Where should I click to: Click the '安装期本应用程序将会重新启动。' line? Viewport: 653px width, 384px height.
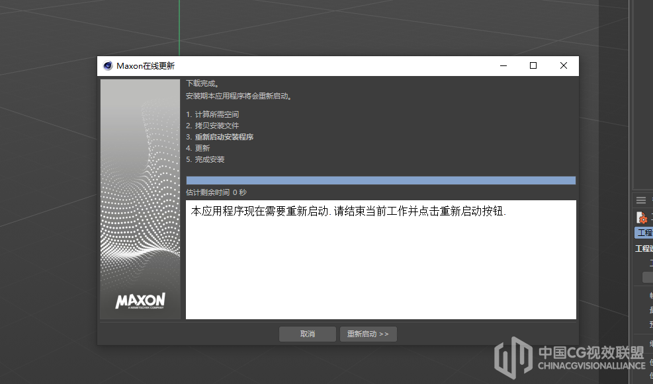coord(239,96)
